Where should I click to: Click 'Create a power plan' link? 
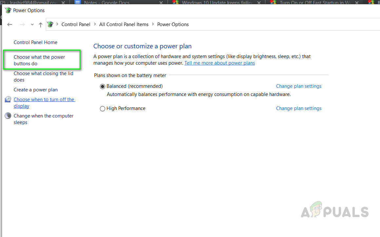click(36, 90)
